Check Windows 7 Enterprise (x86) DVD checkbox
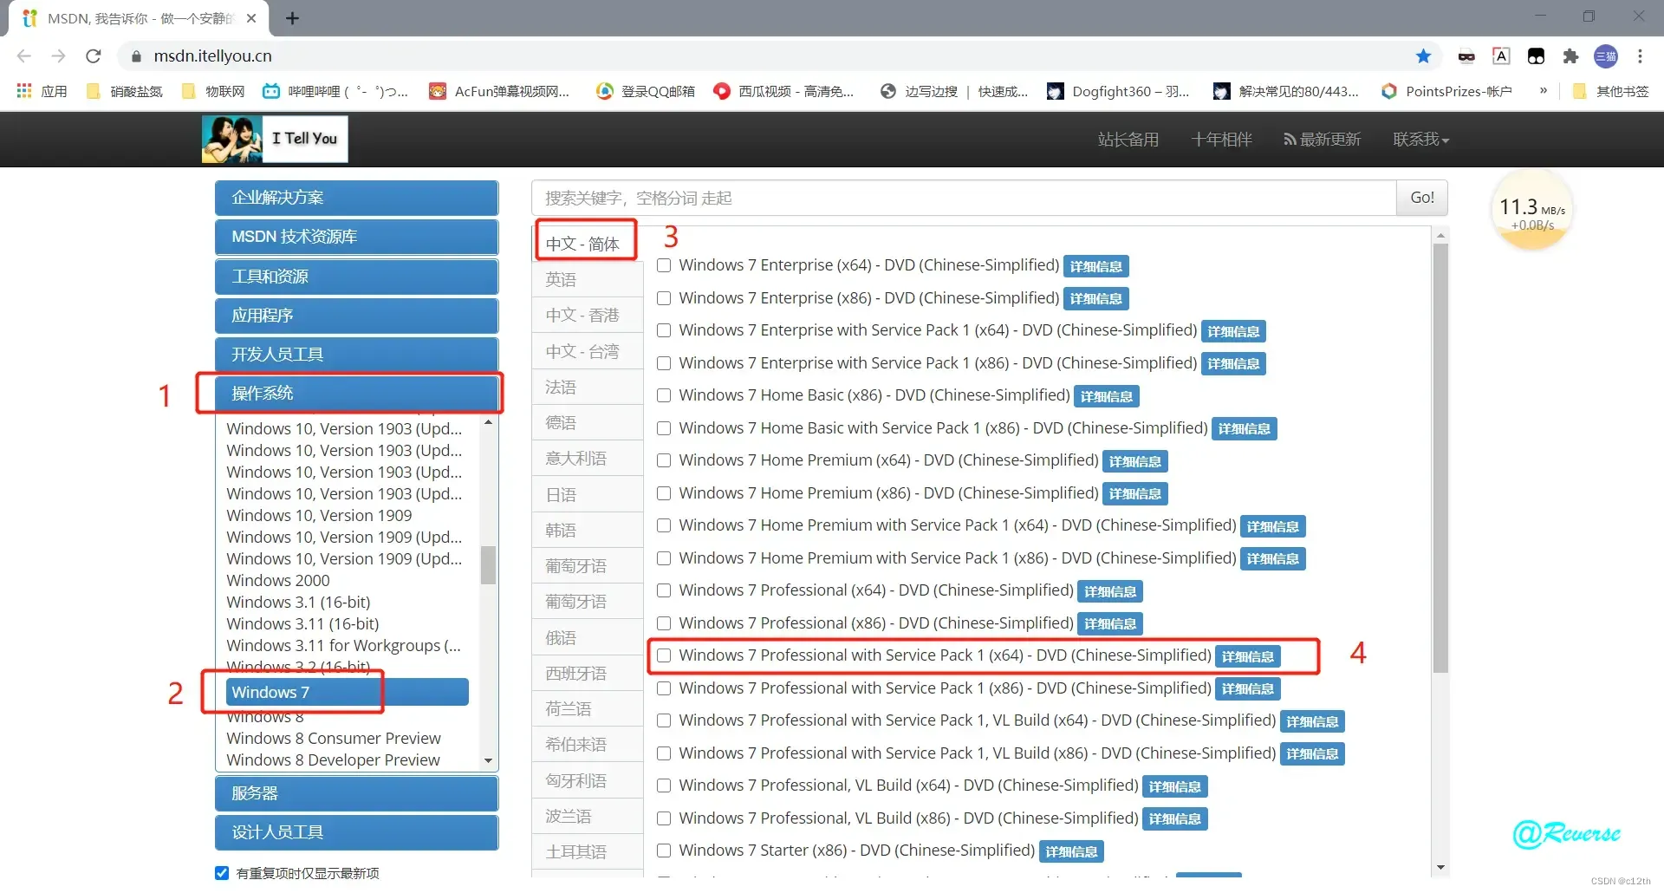This screenshot has width=1664, height=893. tap(664, 298)
